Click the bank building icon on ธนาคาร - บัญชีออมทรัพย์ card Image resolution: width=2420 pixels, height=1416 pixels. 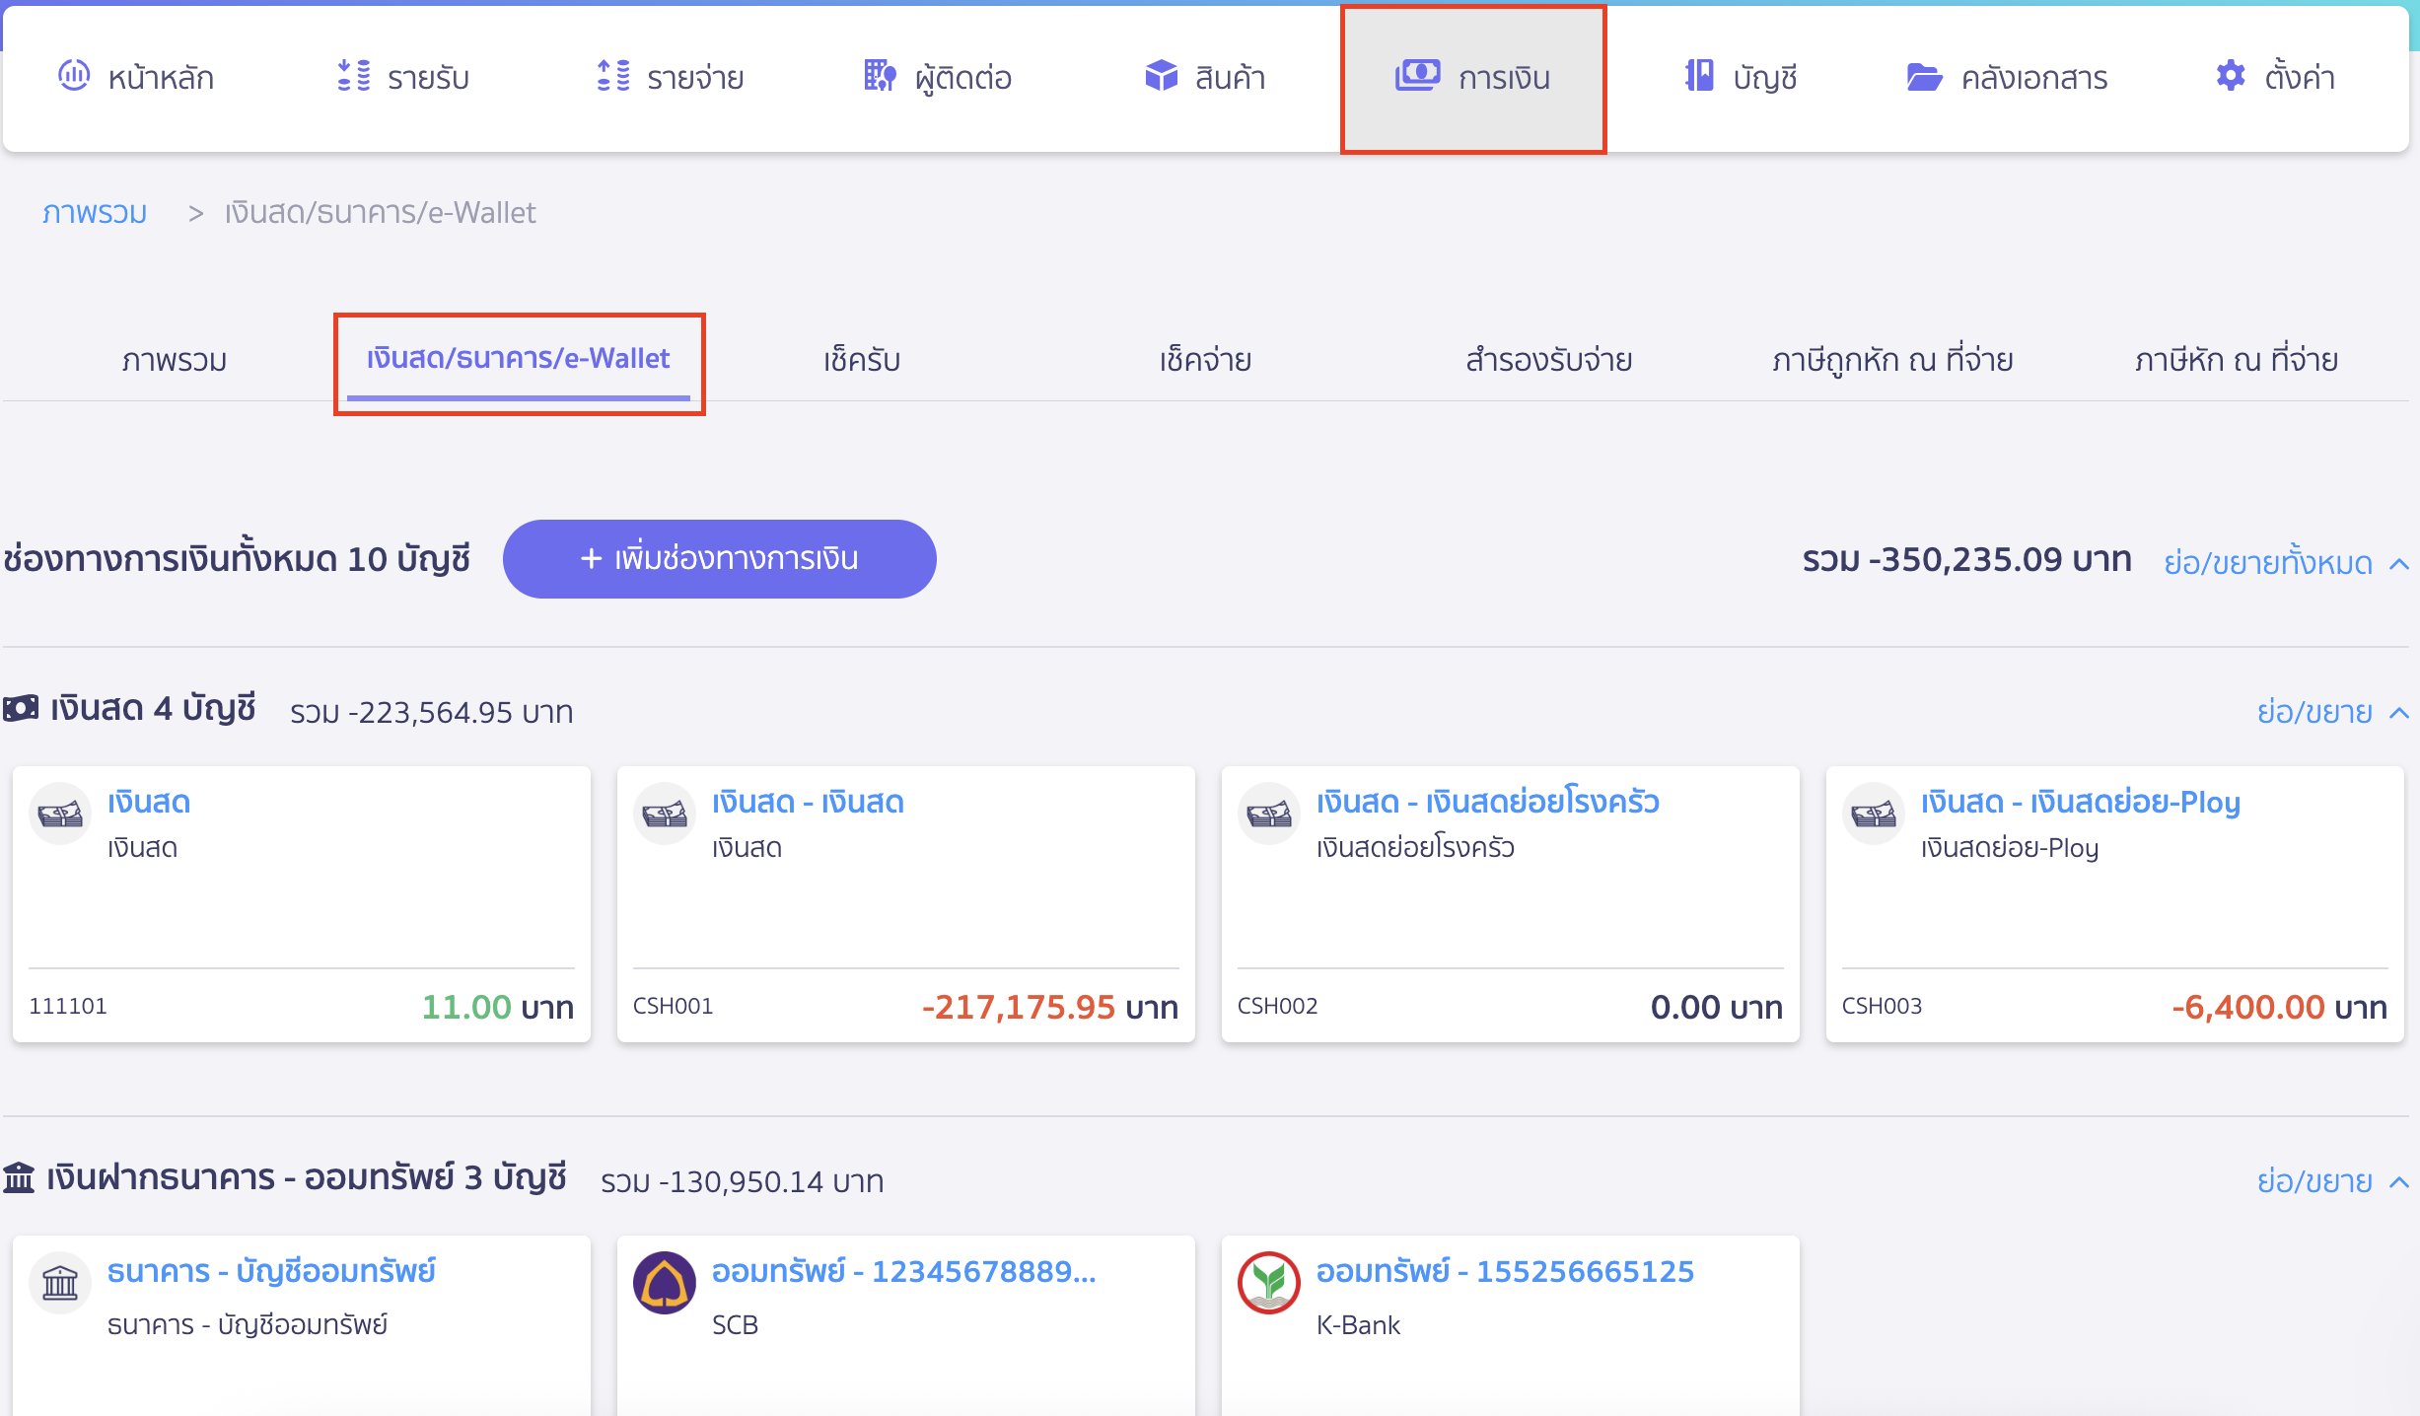[x=60, y=1283]
